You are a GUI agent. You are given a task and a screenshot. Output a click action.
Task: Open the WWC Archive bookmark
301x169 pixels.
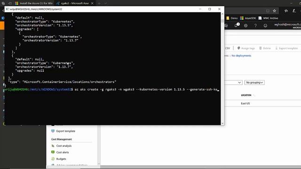[x=268, y=18]
